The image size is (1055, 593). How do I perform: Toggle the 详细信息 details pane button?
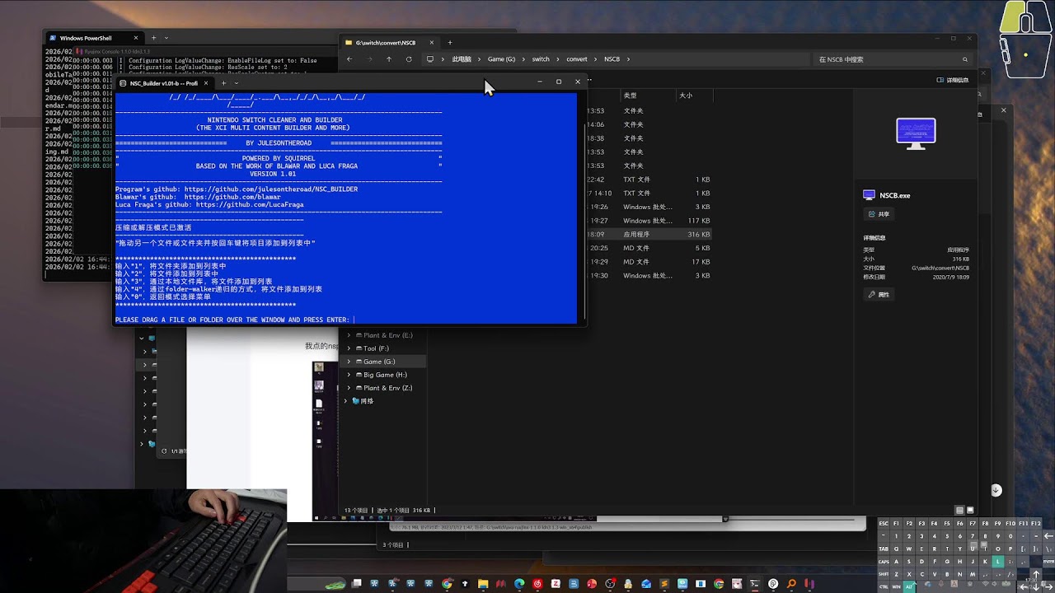point(953,80)
